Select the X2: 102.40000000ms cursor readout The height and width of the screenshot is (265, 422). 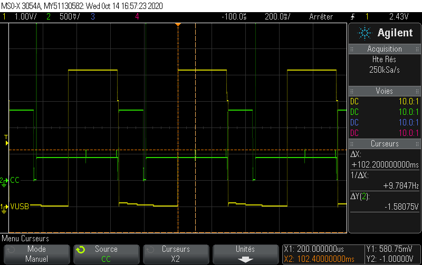coord(319,259)
